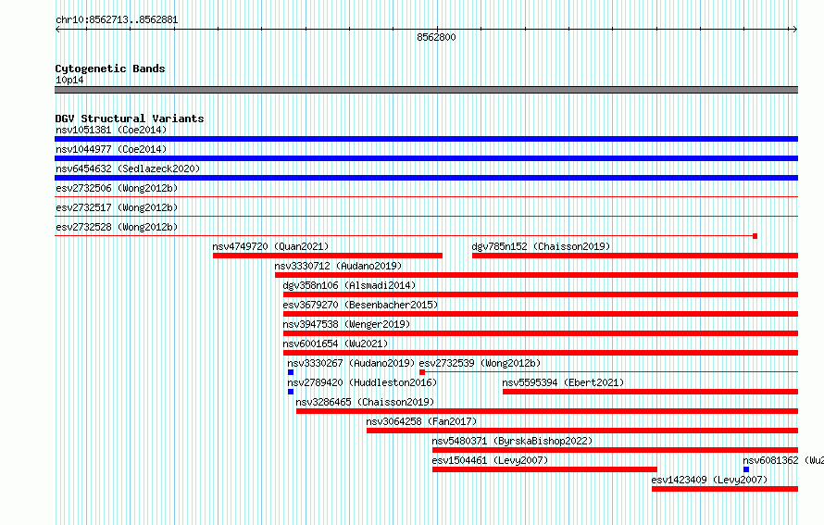Click the blue bar under nsv1044977
The width and height of the screenshot is (824, 525).
[x=426, y=158]
